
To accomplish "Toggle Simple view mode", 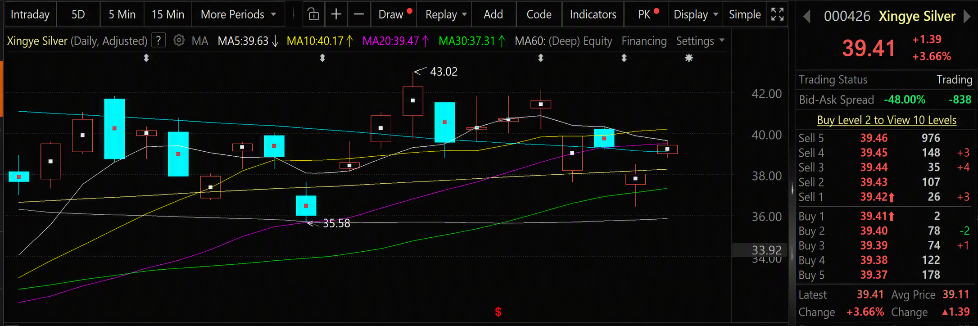I will (x=745, y=14).
